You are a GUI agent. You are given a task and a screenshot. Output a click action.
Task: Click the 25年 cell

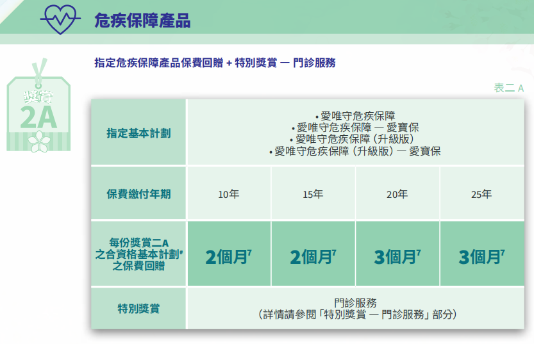pyautogui.click(x=481, y=194)
